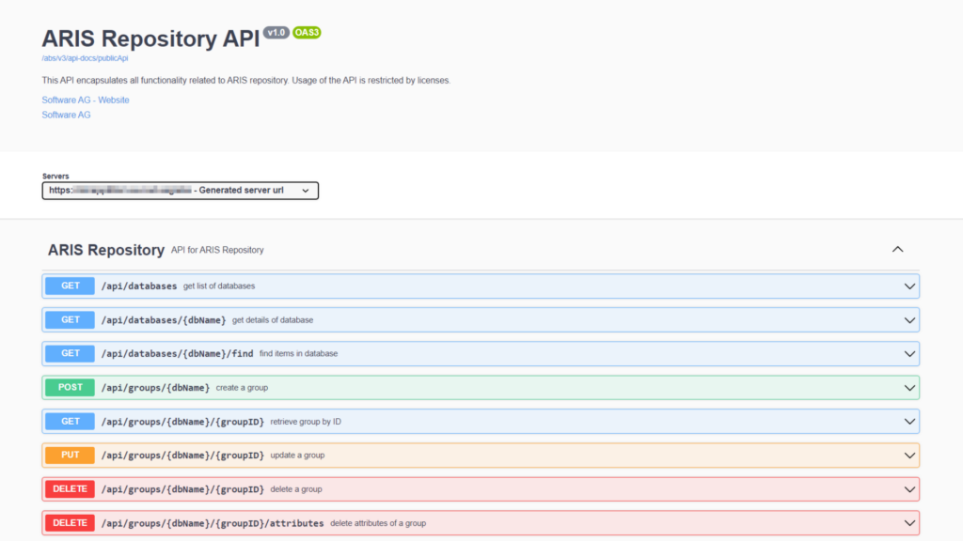
Task: Click the /api/groups/{dbName}/{groupID}/attributes path
Action: coord(212,522)
